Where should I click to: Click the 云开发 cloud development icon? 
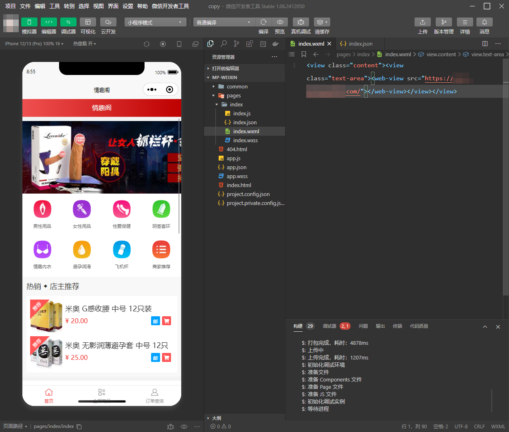[x=108, y=22]
